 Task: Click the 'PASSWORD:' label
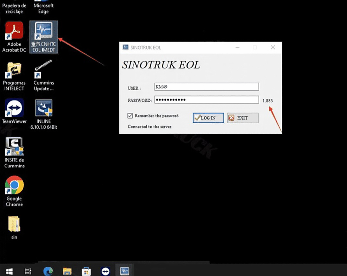pyautogui.click(x=139, y=100)
